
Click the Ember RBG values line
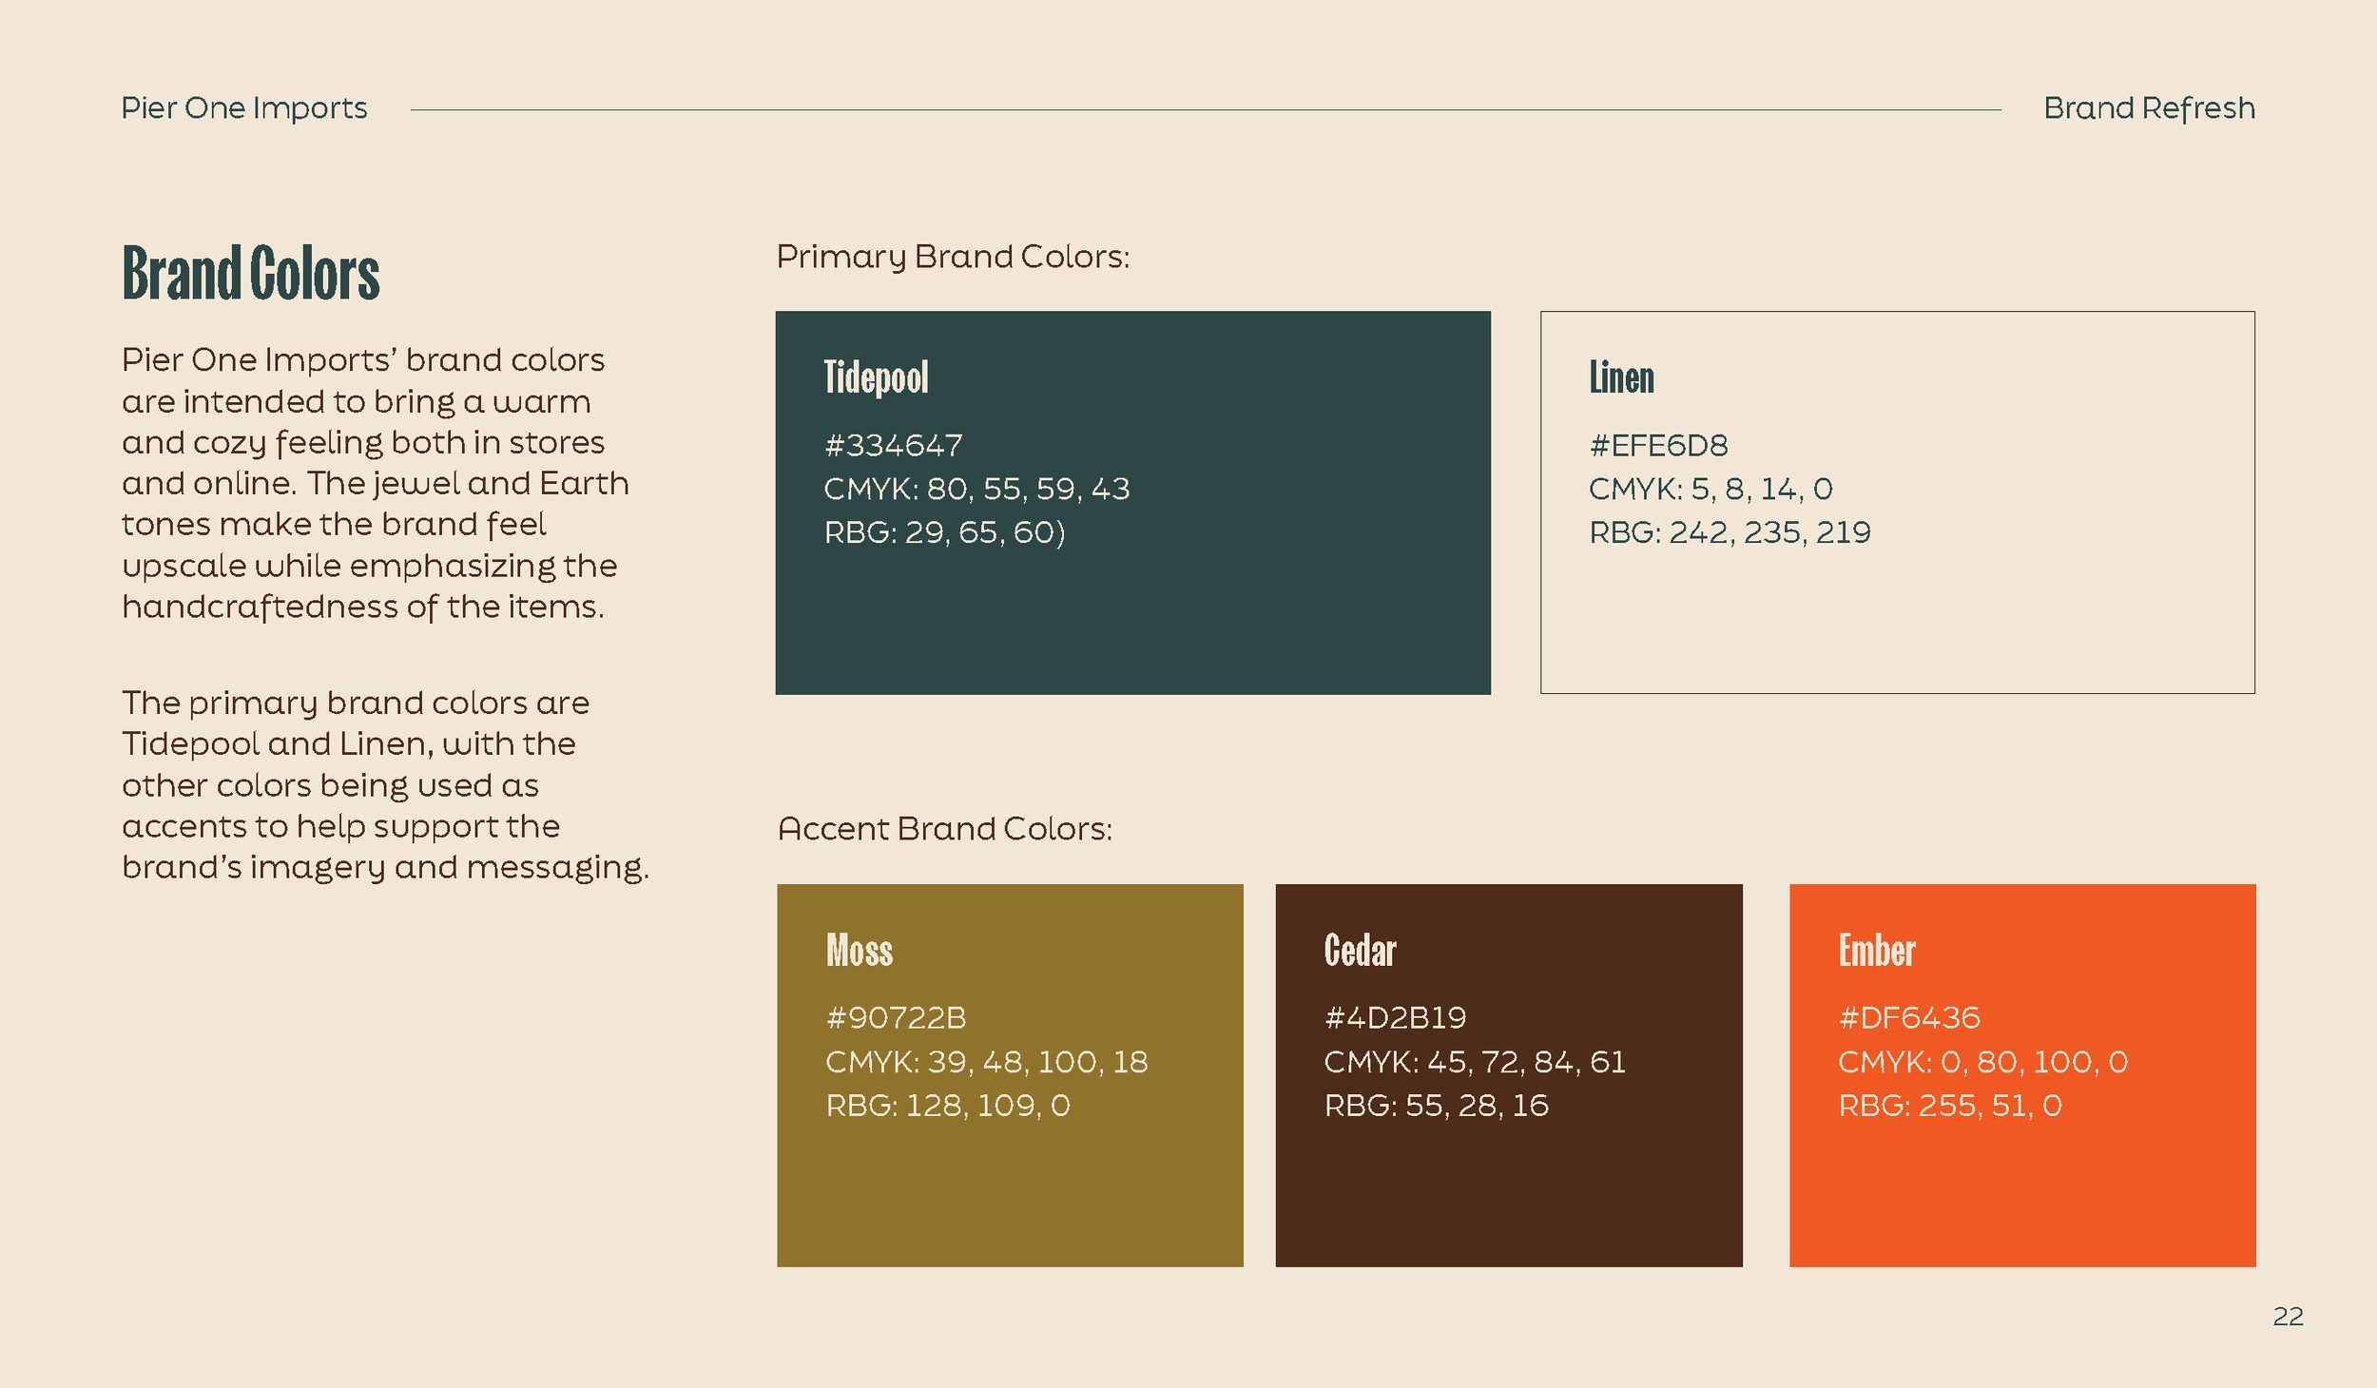1949,1106
